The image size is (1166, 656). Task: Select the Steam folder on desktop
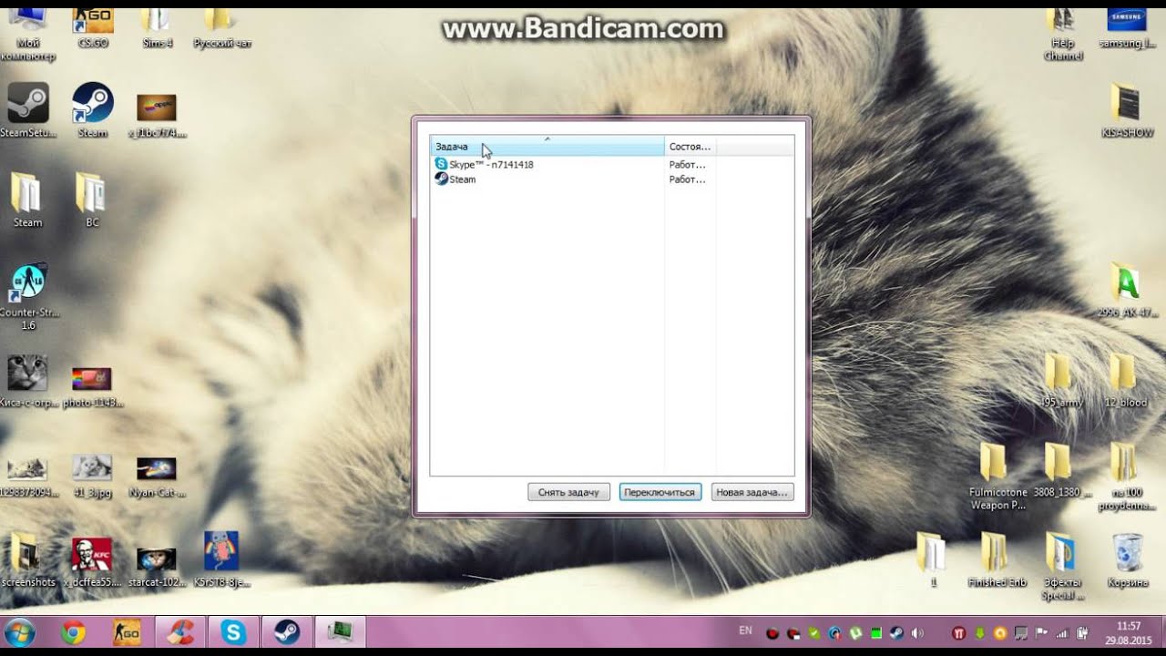coord(27,199)
